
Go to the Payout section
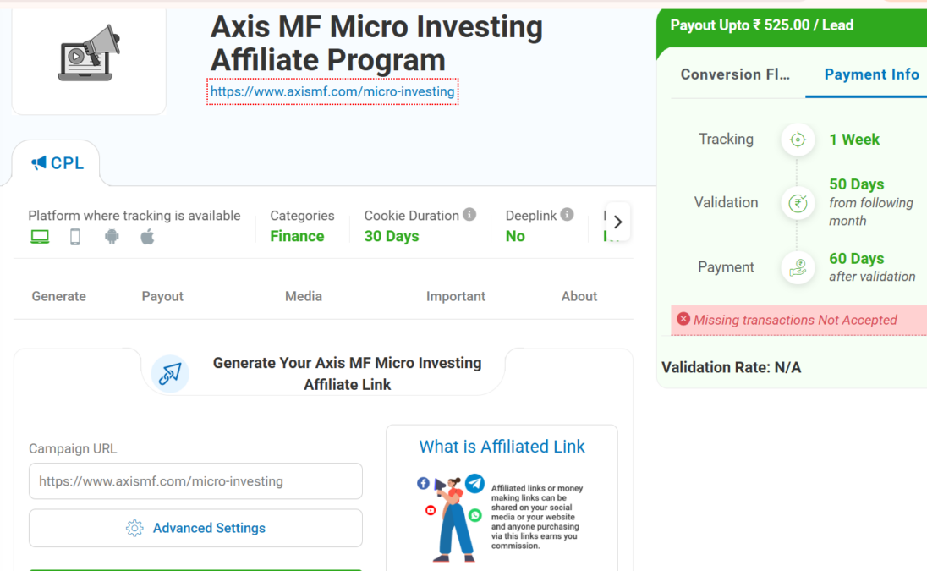point(162,296)
